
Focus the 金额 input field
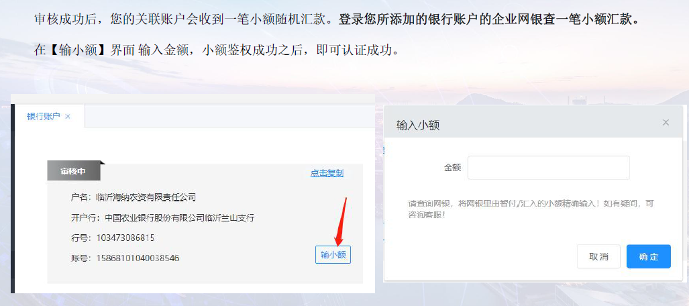click(548, 168)
